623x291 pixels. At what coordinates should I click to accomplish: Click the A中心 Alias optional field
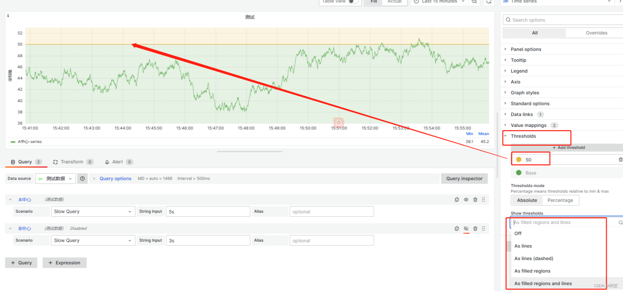click(x=332, y=211)
